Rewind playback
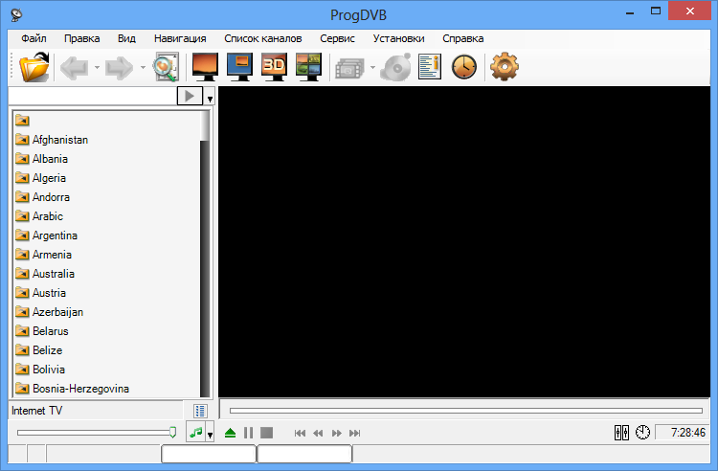Screen dimensions: 718x471 318,433
